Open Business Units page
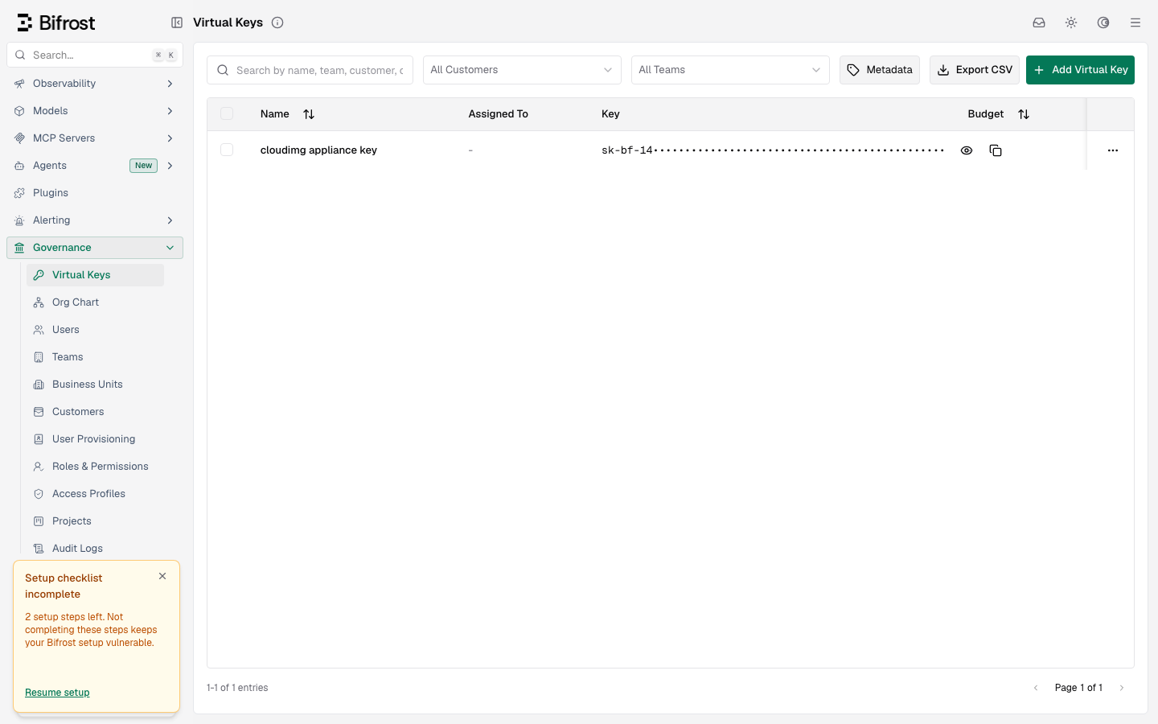 pyautogui.click(x=95, y=385)
